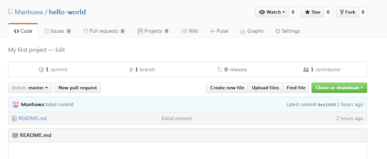Click the Fork count number
This screenshot has width=387, height=159.
click(x=363, y=12)
